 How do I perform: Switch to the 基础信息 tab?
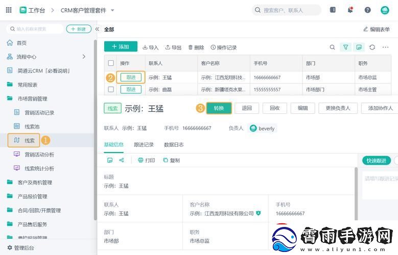pos(113,145)
